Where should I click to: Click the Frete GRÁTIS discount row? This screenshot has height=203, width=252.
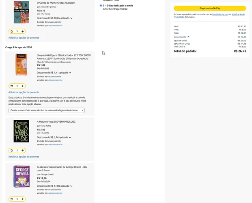(x=210, y=47)
